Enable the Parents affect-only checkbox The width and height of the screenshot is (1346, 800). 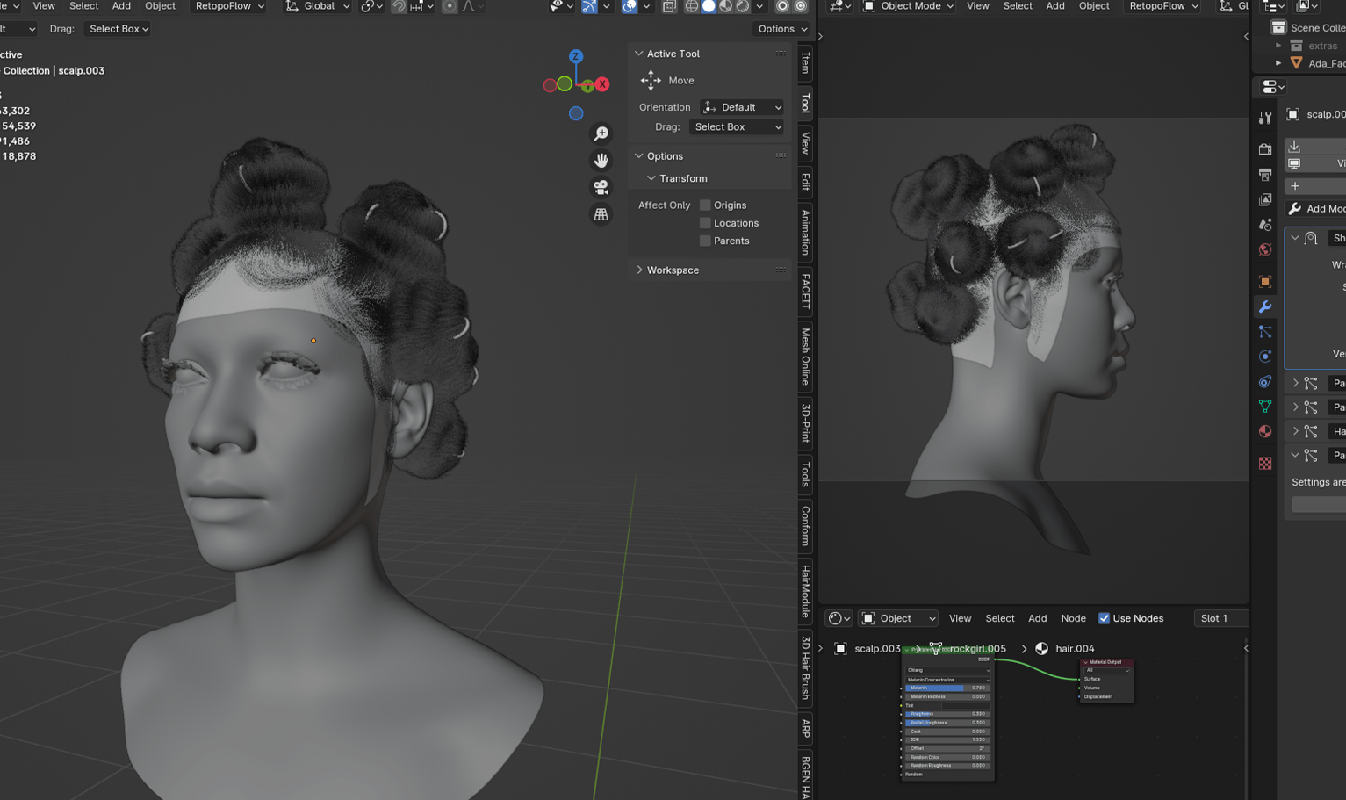705,241
